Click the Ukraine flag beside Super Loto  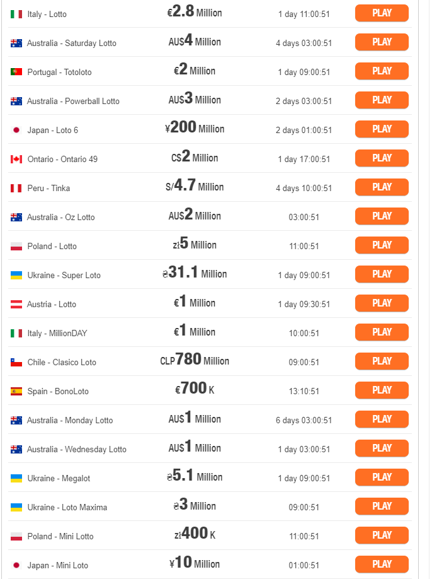16,275
